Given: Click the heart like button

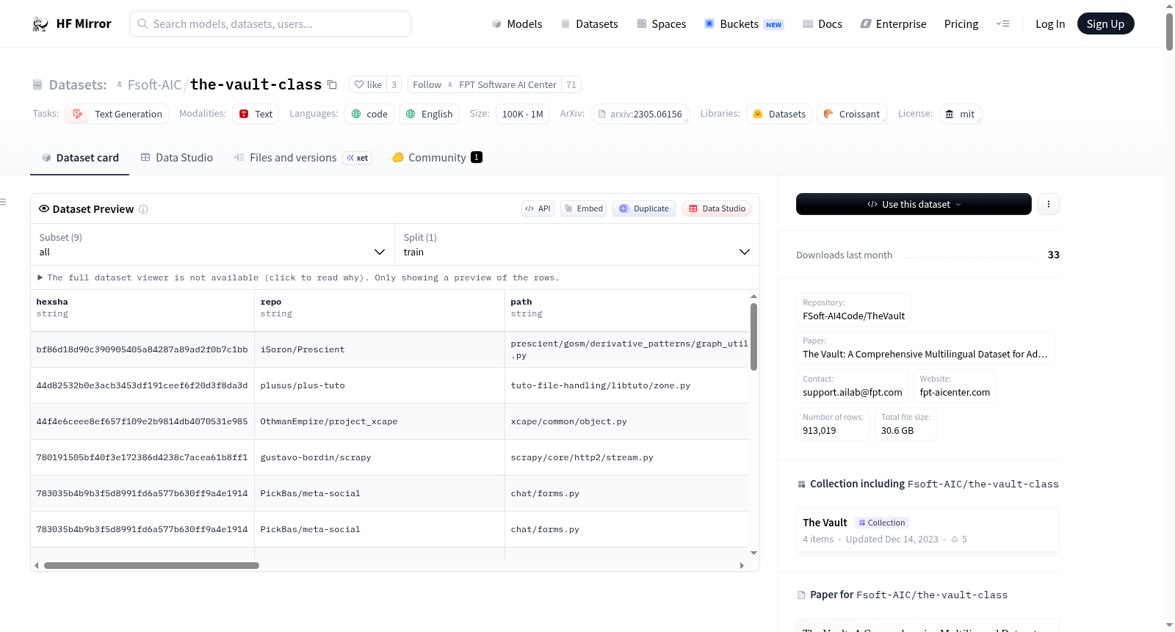Looking at the screenshot, I should coord(368,85).
